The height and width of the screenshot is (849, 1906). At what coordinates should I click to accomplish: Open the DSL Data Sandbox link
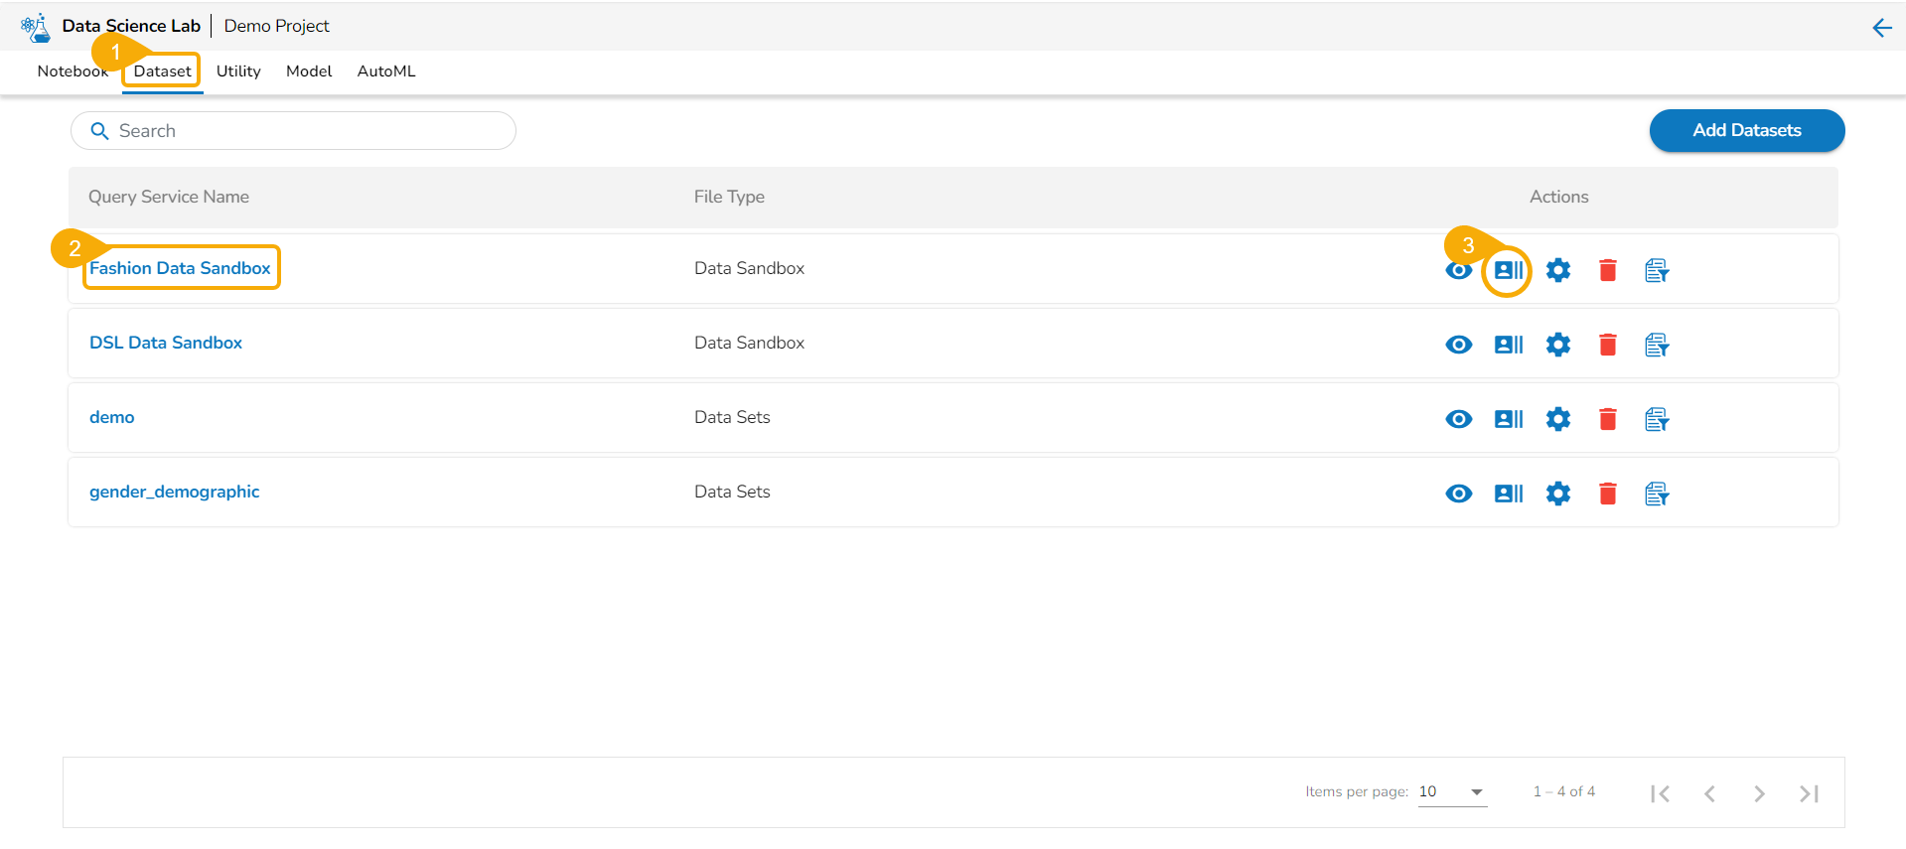tap(166, 343)
